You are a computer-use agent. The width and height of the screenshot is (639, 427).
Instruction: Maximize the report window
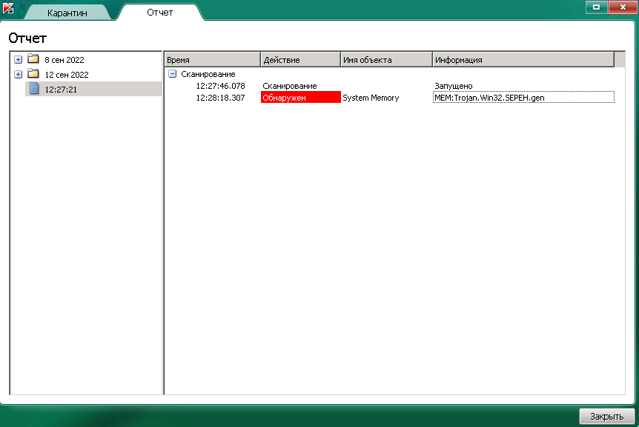tap(597, 7)
